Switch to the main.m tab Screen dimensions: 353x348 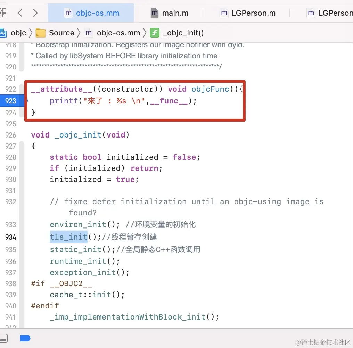[169, 13]
